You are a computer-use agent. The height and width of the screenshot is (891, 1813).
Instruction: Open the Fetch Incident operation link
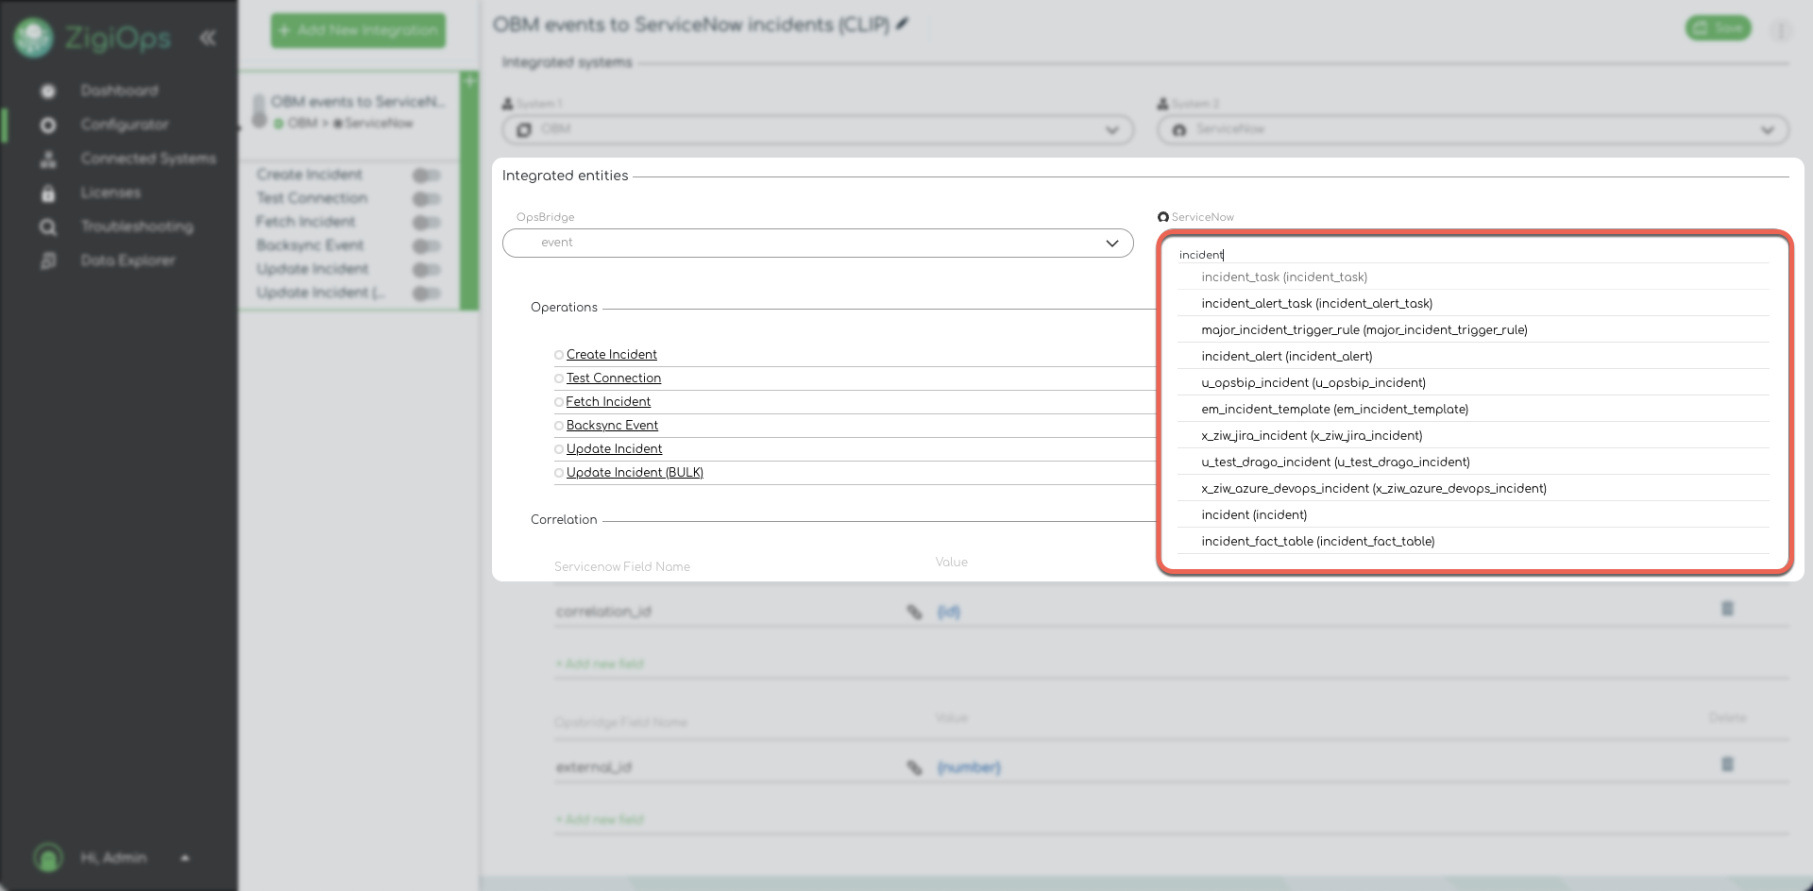point(608,402)
